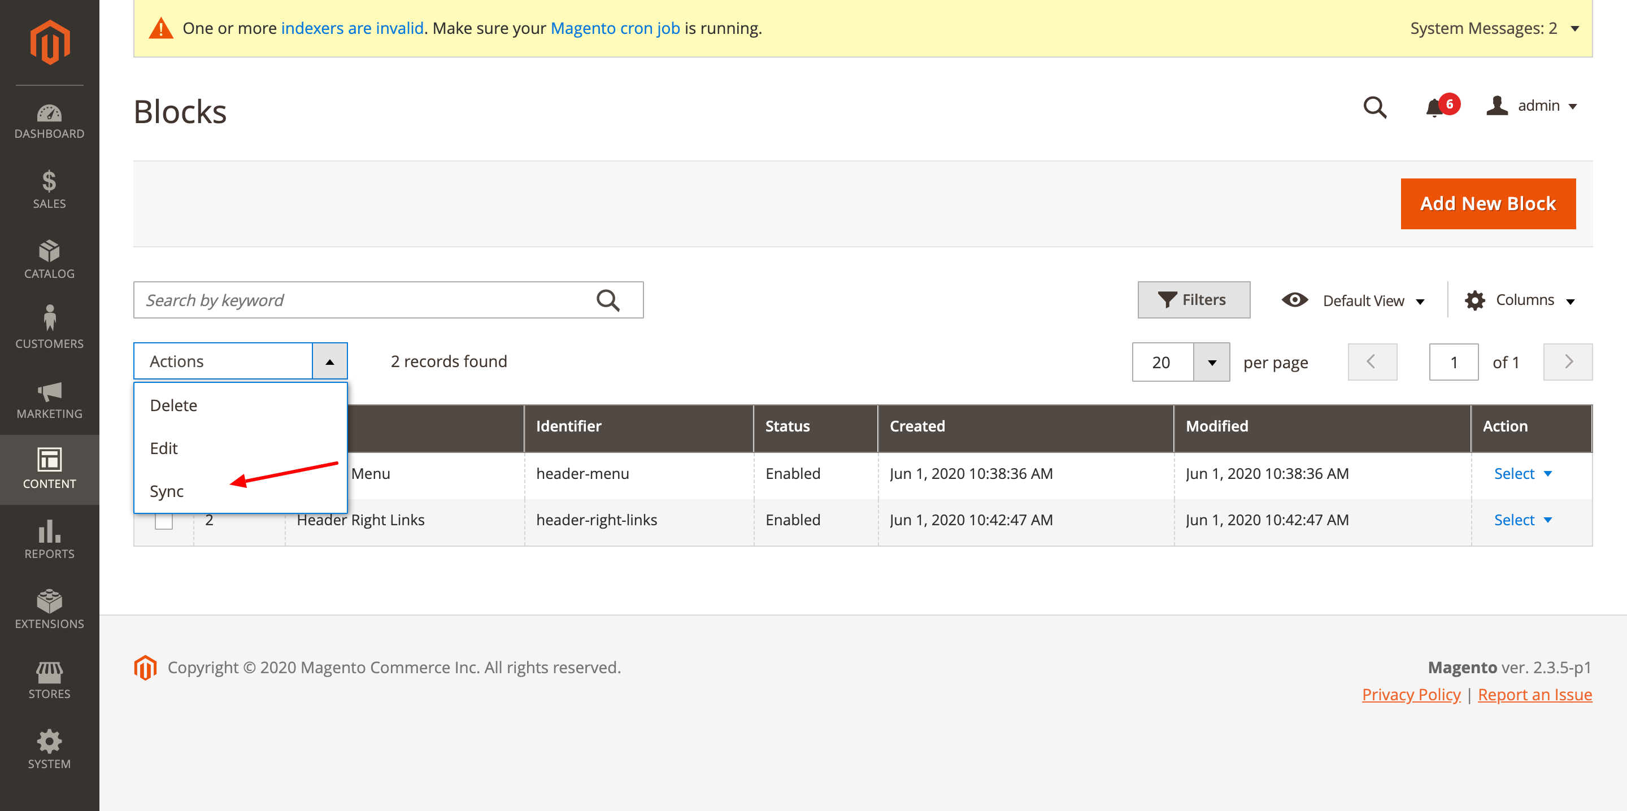
Task: Expand Select action for header-menu row
Action: click(x=1522, y=473)
